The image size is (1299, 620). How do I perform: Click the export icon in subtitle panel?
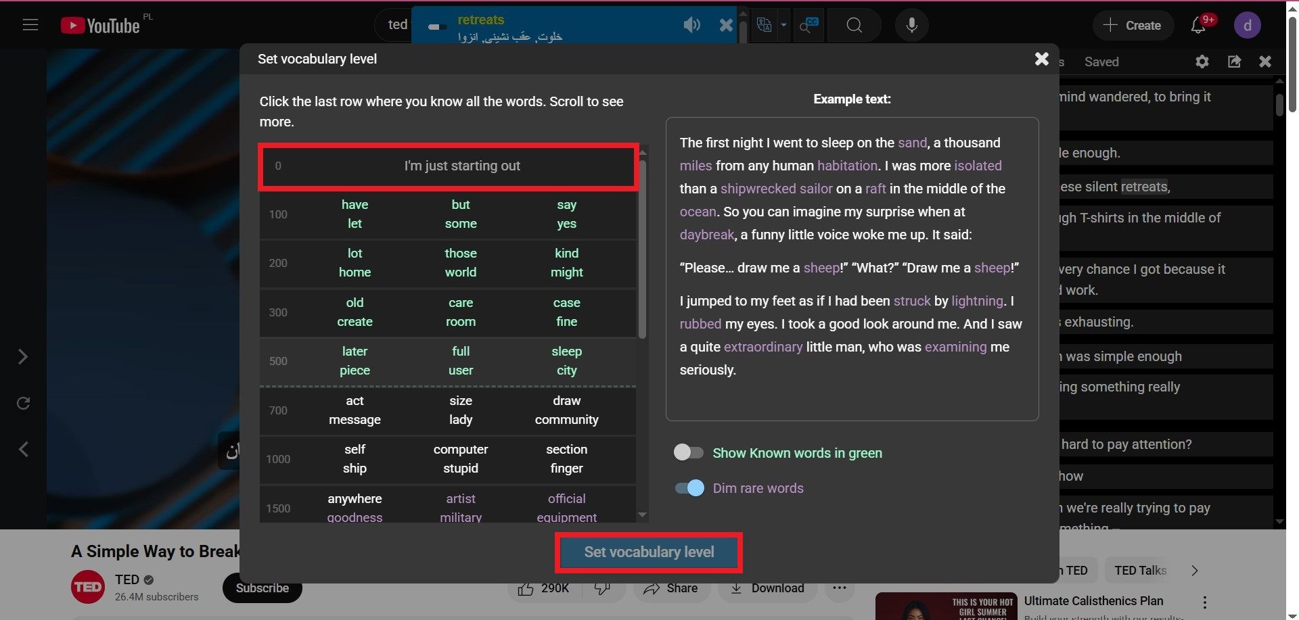click(x=1234, y=62)
